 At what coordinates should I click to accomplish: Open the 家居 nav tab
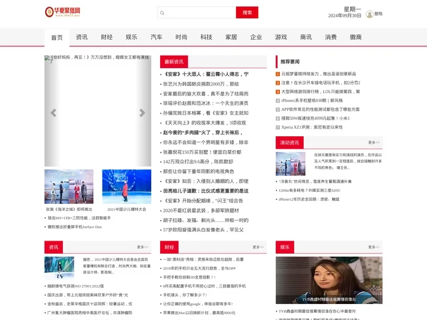point(231,37)
